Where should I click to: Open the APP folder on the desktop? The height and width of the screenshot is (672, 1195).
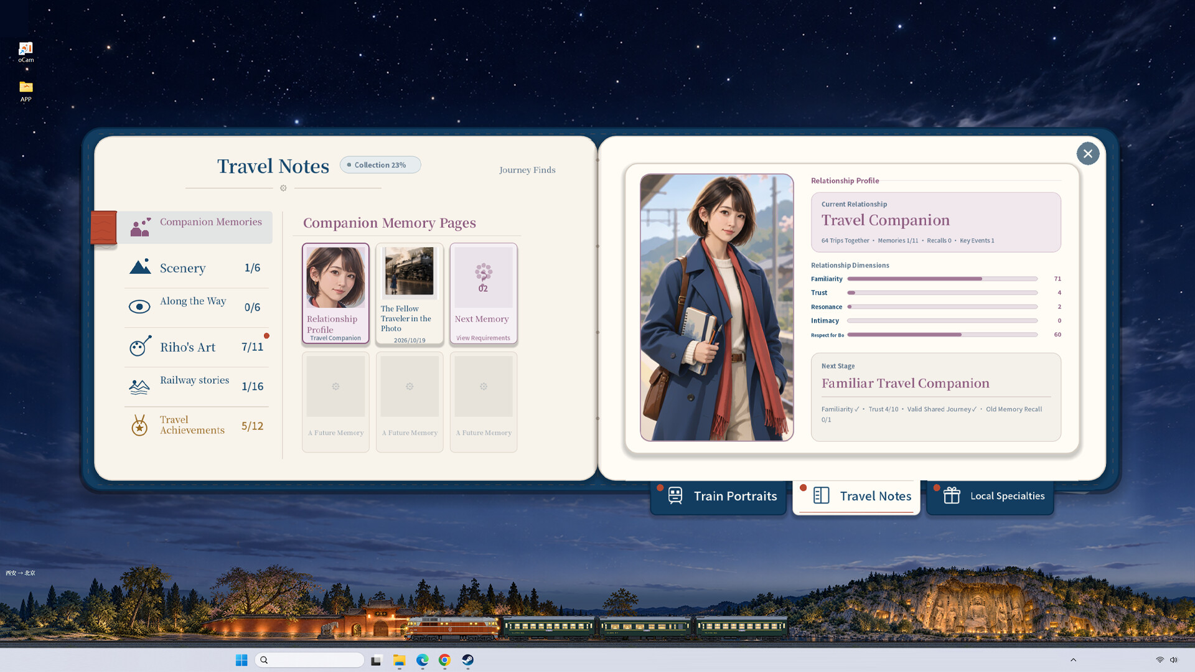pyautogui.click(x=26, y=91)
